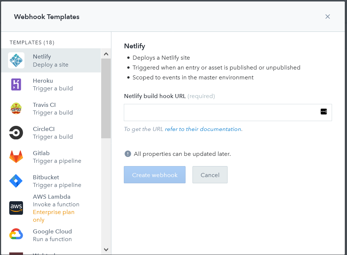Click the Heroku logo icon

pos(16,85)
